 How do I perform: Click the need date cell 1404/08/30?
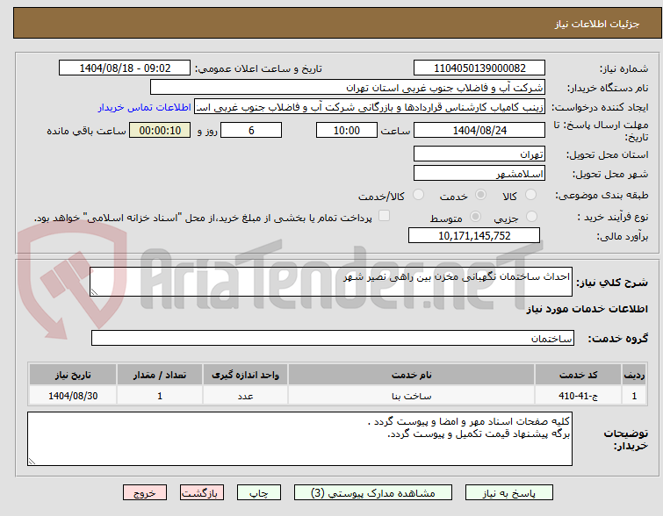[x=73, y=396]
